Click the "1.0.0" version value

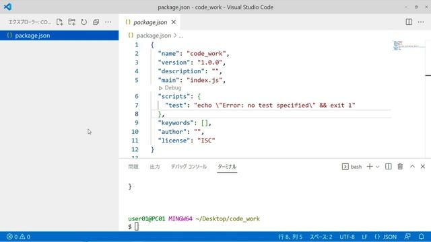[209, 63]
